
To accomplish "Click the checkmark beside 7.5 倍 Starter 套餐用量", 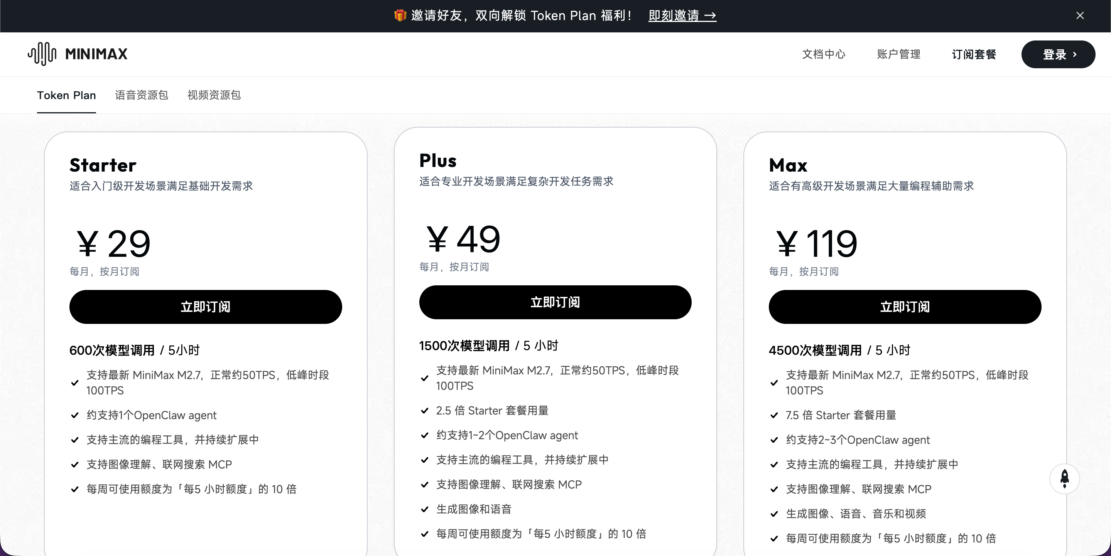I will click(x=774, y=415).
